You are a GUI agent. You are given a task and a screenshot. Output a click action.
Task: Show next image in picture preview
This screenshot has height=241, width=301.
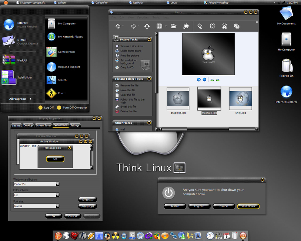[x=204, y=80]
